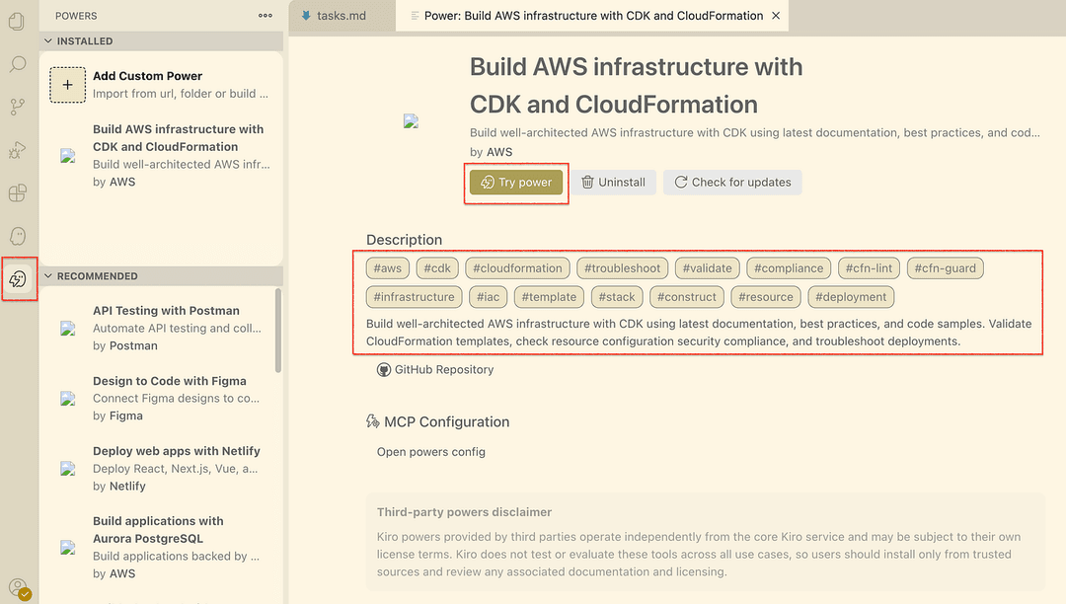
Task: Click the #validate tag
Action: pyautogui.click(x=707, y=268)
